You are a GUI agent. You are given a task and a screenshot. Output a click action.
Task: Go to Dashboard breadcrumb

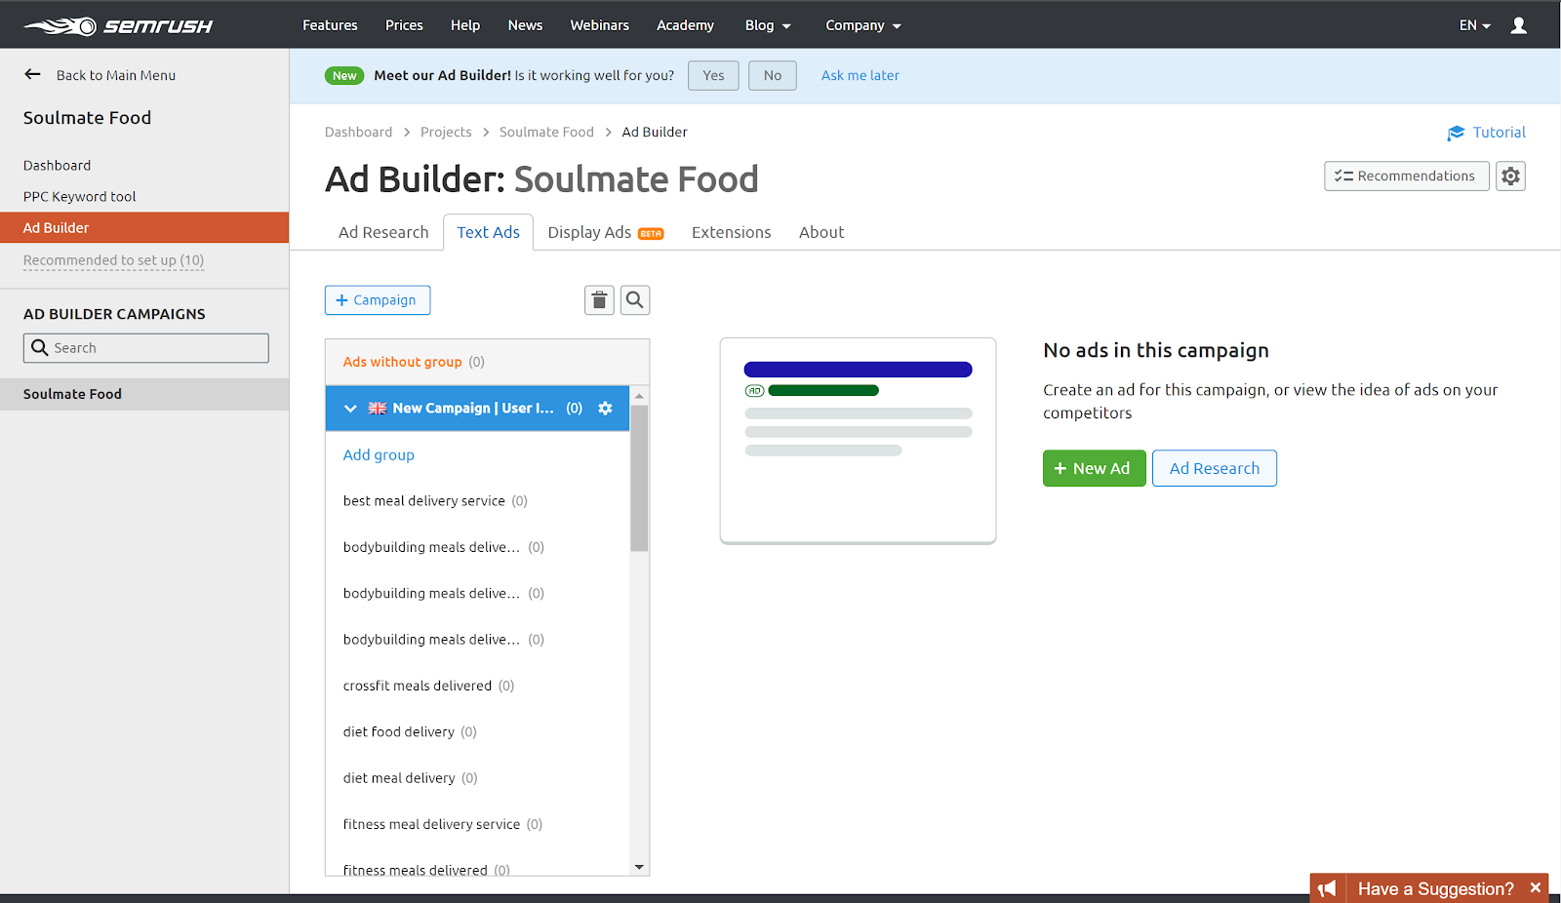358,132
